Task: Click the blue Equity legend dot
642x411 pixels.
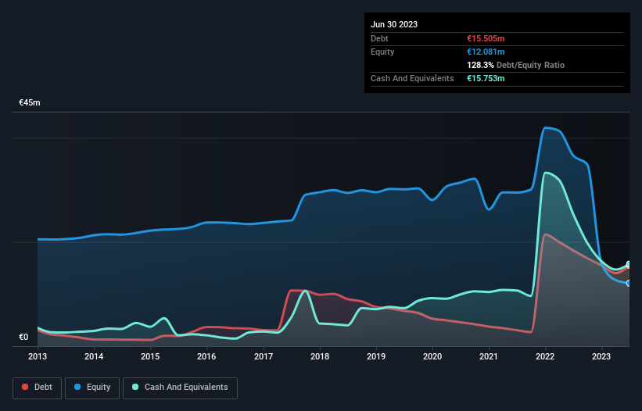Action: 77,387
